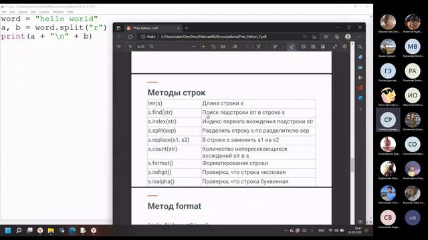Click the "hello world" string in IDLE
Screen dimensions: 428x240
[66, 19]
